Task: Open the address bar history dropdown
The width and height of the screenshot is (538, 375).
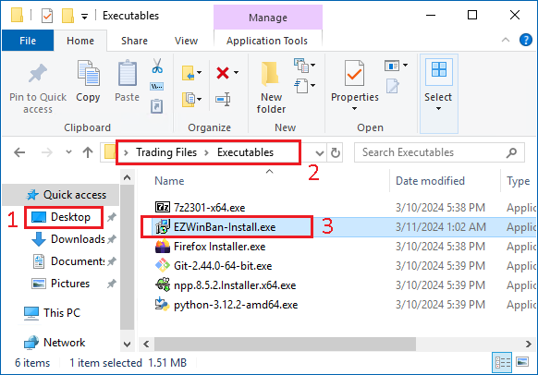Action: [320, 153]
